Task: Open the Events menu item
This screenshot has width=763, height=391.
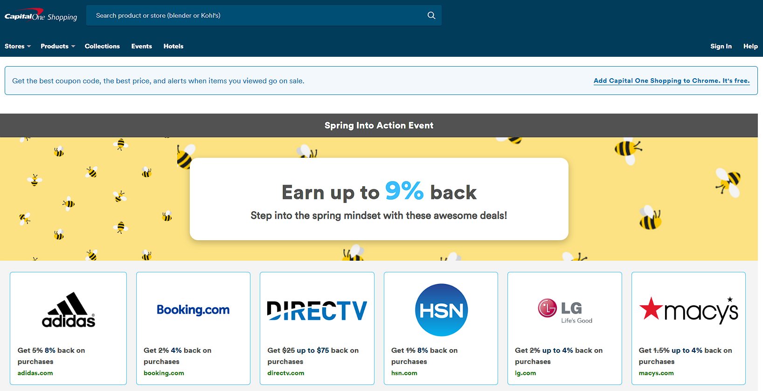Action: pos(142,46)
